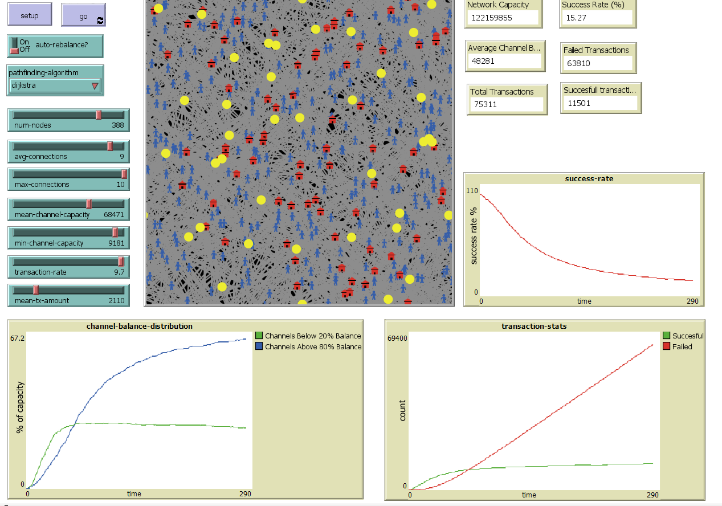Image resolution: width=722 pixels, height=506 pixels.
Task: Select the Network Capacity monitor value
Action: (502, 18)
